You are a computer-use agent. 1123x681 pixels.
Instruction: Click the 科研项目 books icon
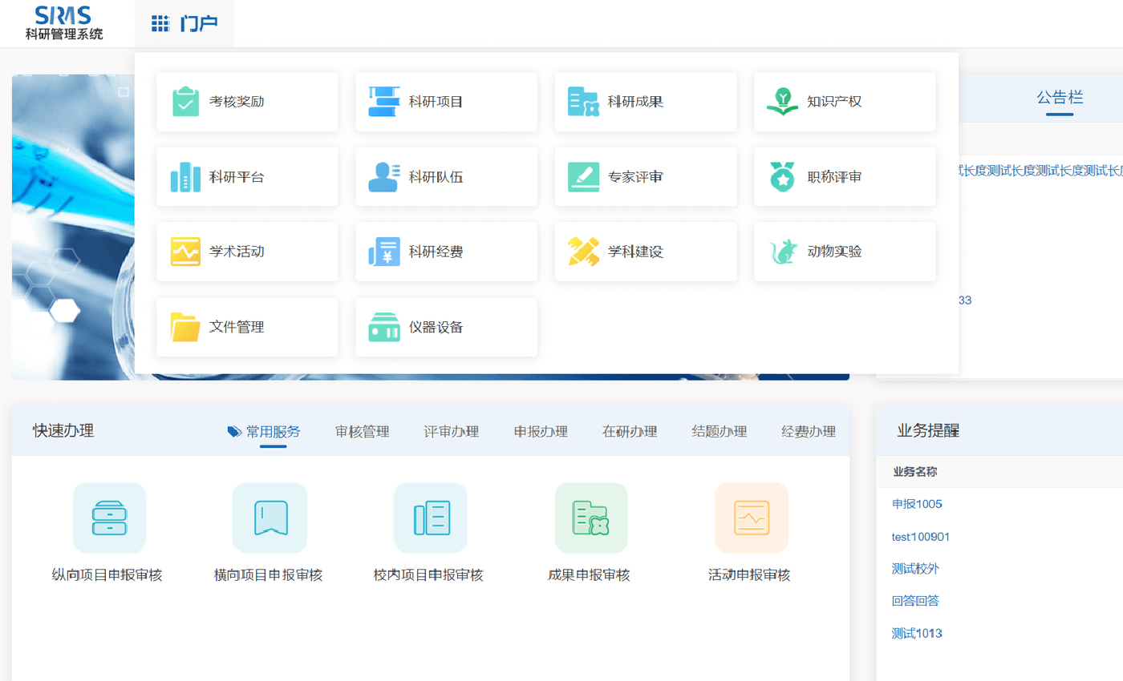click(x=383, y=102)
